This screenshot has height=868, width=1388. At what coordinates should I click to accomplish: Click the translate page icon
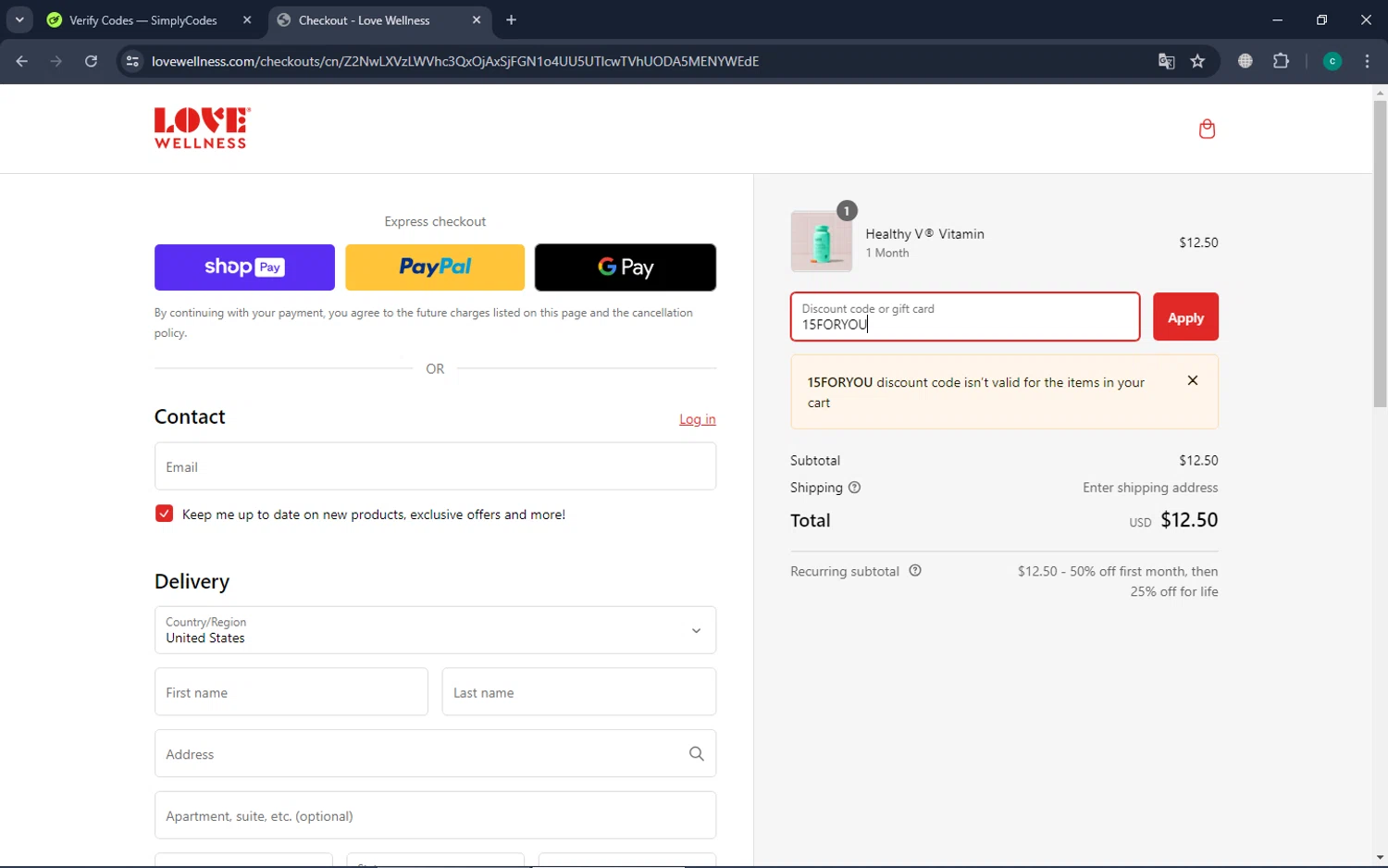1166,61
